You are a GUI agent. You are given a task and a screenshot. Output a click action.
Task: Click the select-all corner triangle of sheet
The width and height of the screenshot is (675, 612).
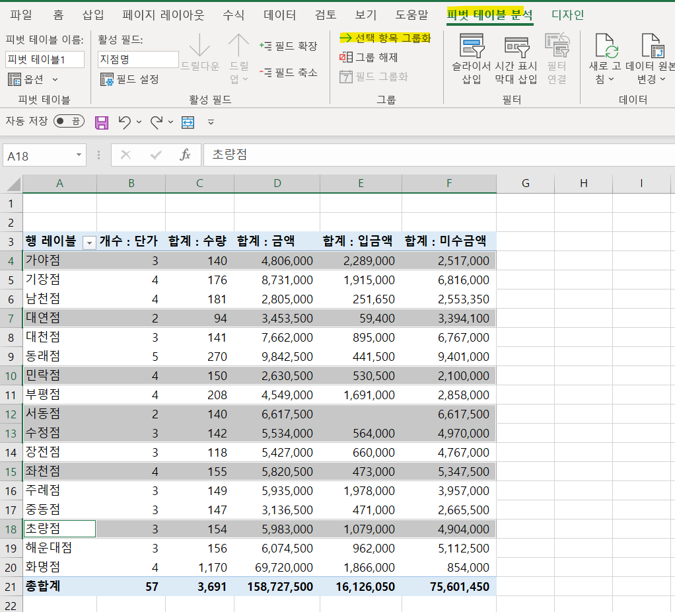point(14,184)
